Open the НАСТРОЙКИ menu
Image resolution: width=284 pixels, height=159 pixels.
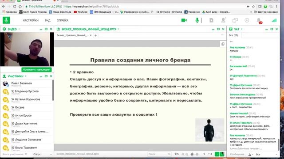click(x=31, y=20)
